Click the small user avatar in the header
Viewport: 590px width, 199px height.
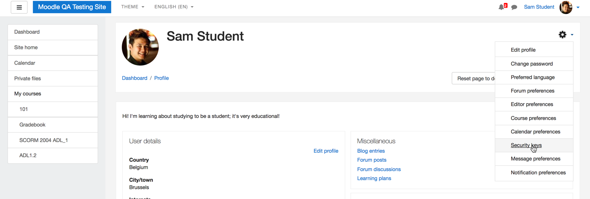tap(566, 7)
